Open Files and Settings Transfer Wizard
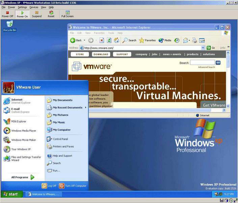Viewport: 238px width, 203px height. (22, 159)
